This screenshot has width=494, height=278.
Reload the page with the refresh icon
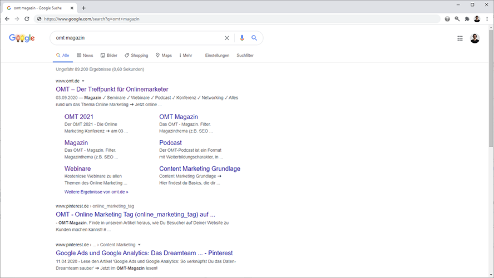tap(27, 19)
